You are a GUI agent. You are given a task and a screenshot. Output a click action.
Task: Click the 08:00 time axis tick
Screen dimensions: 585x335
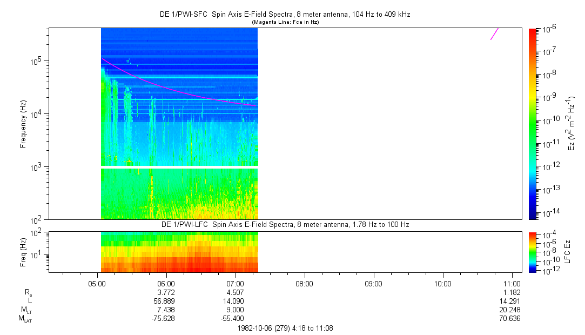pos(305,284)
